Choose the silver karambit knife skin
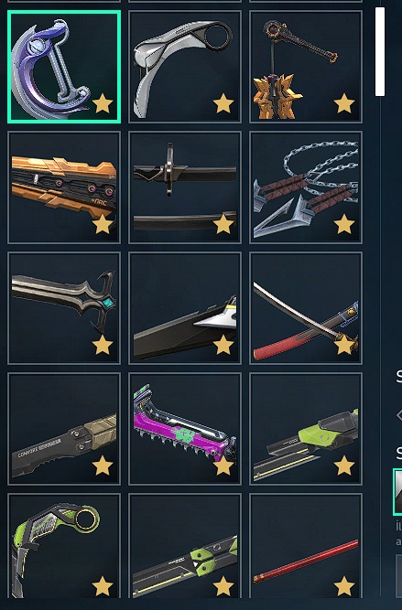Viewport: 402px width, 610px height. click(185, 67)
